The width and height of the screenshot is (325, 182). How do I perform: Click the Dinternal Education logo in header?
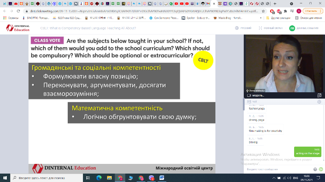coord(18,28)
